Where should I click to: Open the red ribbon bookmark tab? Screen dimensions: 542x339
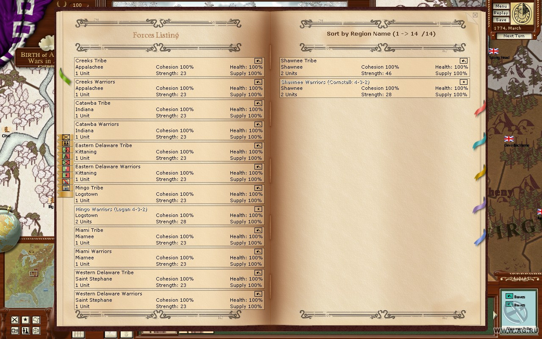[x=480, y=108]
